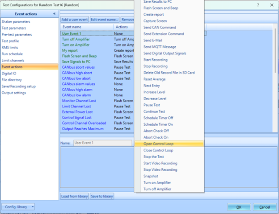
Task: Click Snapshot in the action menu
Action: point(151,176)
